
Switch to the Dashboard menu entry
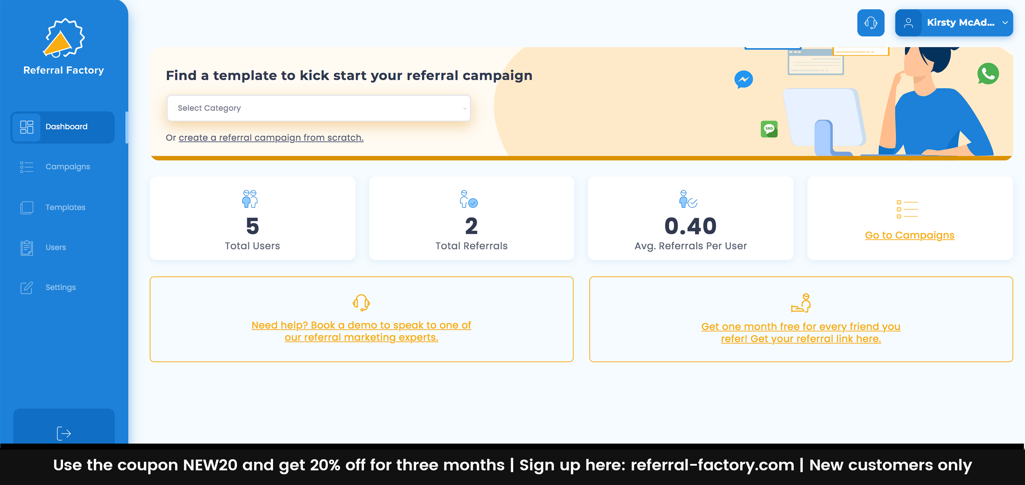66,127
